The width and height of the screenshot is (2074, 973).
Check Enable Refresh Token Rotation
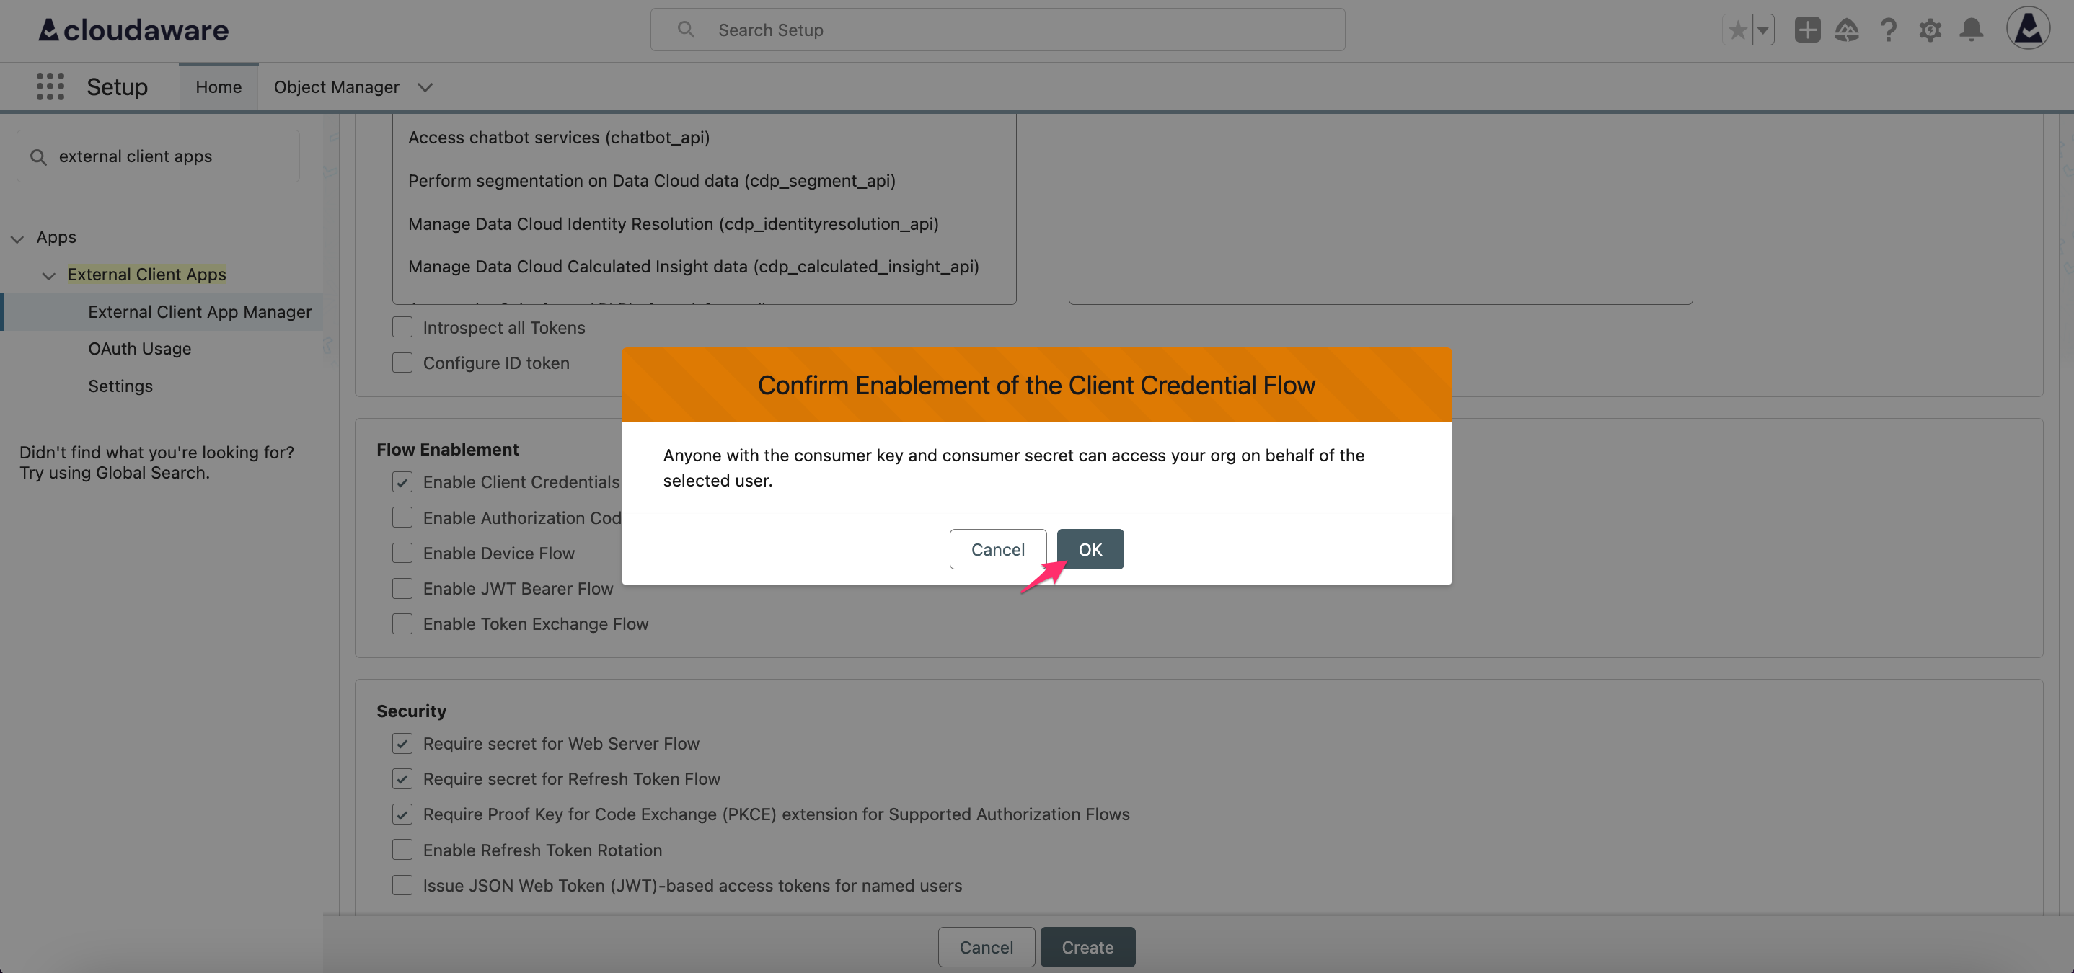point(402,849)
